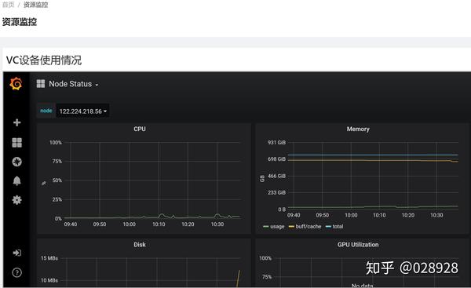This screenshot has height=288, width=471.
Task: Click the 资源监控 page heading
Action: point(20,22)
